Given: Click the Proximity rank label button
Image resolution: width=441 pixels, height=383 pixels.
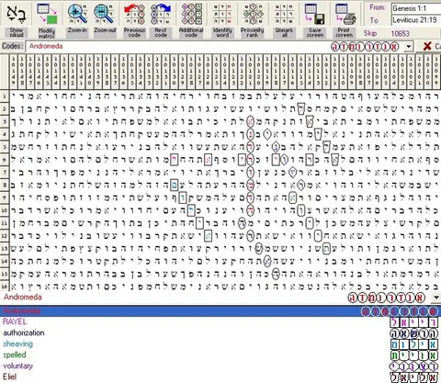Looking at the screenshot, I should [x=253, y=33].
